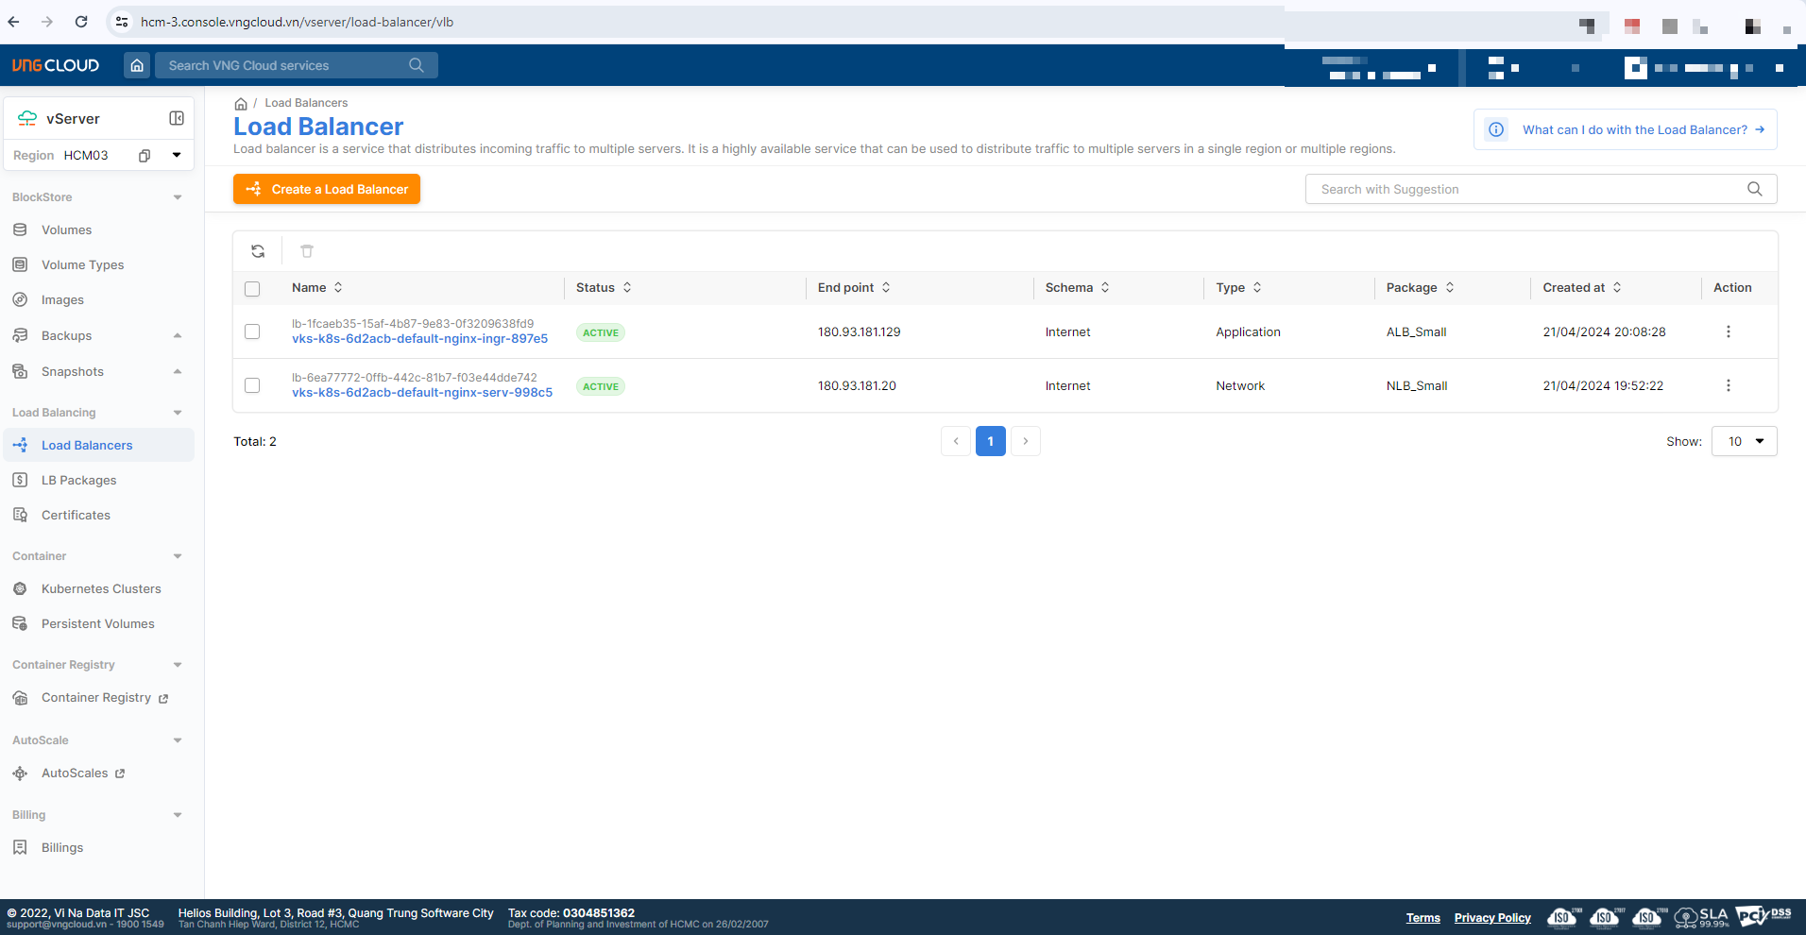Viewport: 1806px width, 935px height.
Task: Click the home icon in top header
Action: 137,65
